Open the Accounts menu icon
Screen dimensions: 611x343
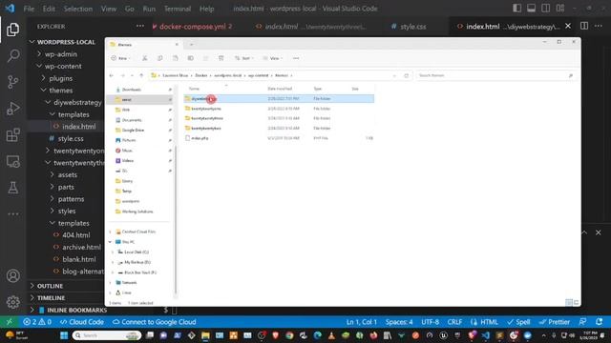click(12, 275)
